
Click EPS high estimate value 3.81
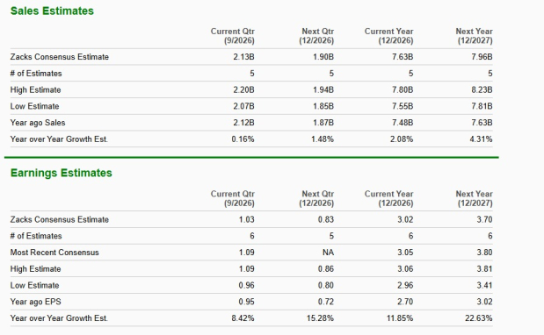coord(484,269)
